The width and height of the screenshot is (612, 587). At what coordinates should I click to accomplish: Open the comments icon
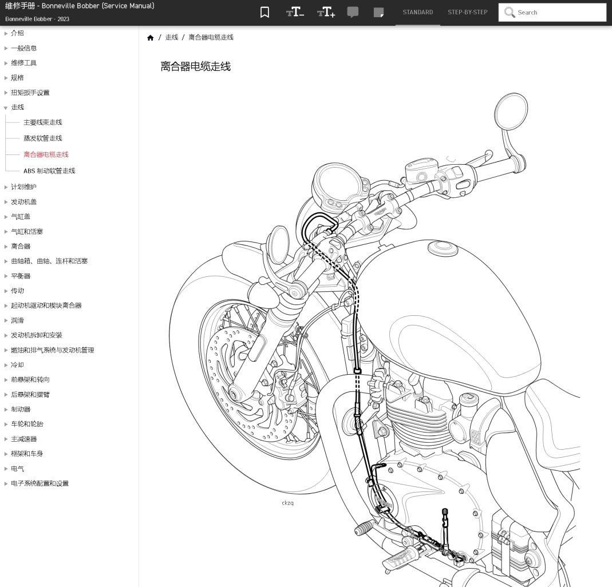353,11
